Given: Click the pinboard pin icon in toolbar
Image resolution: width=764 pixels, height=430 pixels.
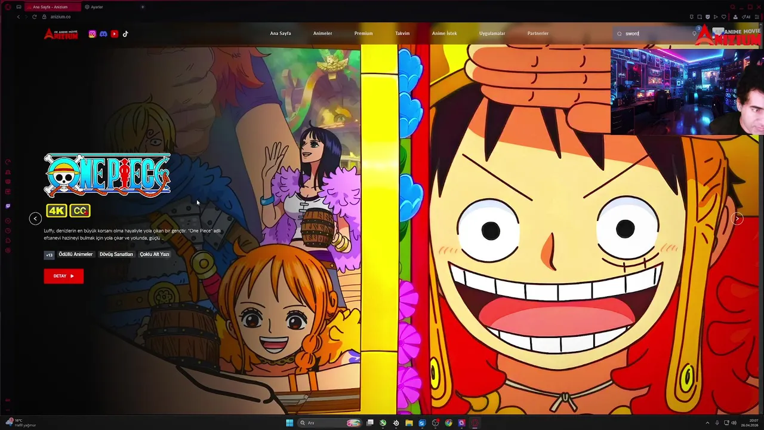Looking at the screenshot, I should point(692,17).
